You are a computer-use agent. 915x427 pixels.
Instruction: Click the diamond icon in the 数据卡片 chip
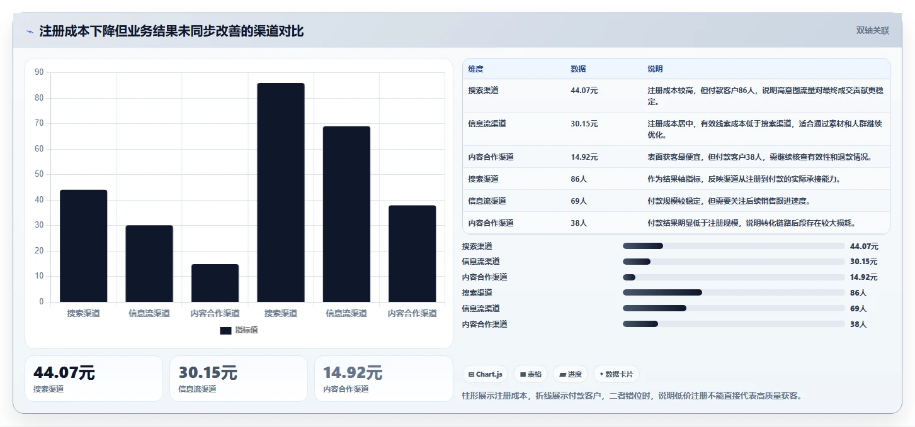(601, 374)
